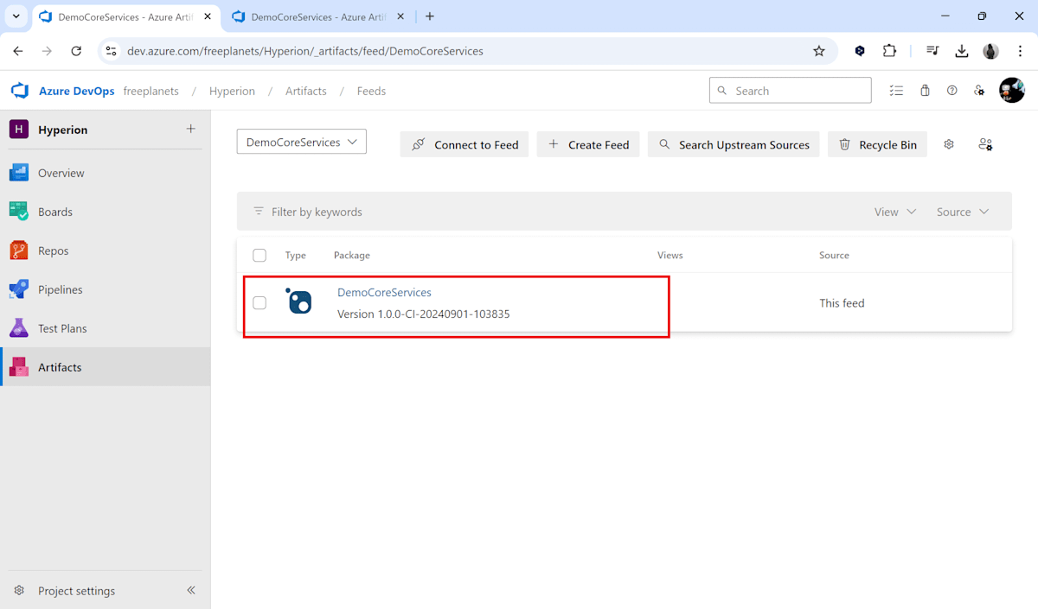Click the site information icon in address bar
The image size is (1038, 609).
tap(111, 51)
